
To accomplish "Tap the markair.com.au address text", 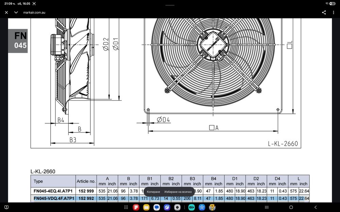I will pos(34,13).
